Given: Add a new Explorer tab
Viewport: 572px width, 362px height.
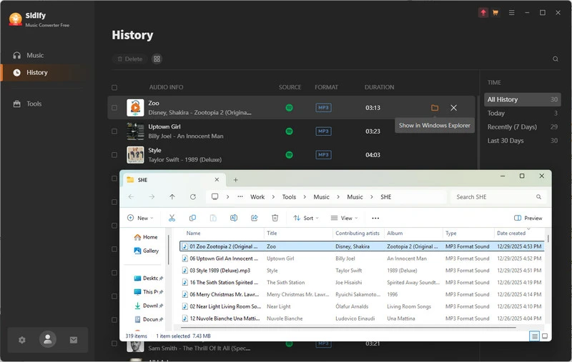Looking at the screenshot, I should click(236, 180).
